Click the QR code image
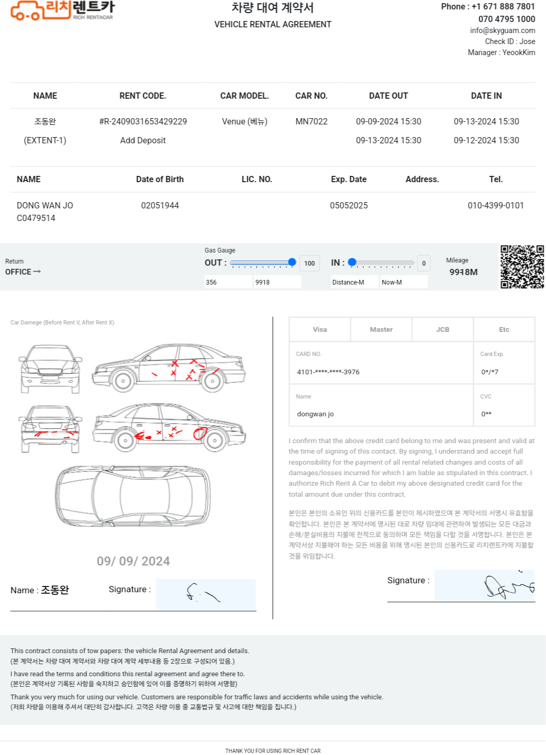 point(522,267)
